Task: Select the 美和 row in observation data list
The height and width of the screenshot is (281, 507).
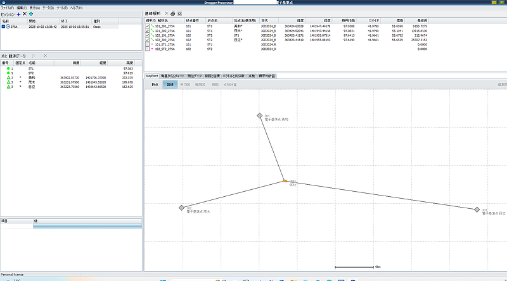Action: [32, 77]
